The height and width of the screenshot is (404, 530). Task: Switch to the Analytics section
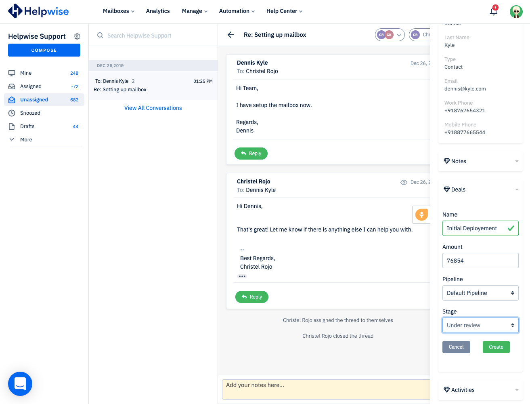click(x=157, y=11)
